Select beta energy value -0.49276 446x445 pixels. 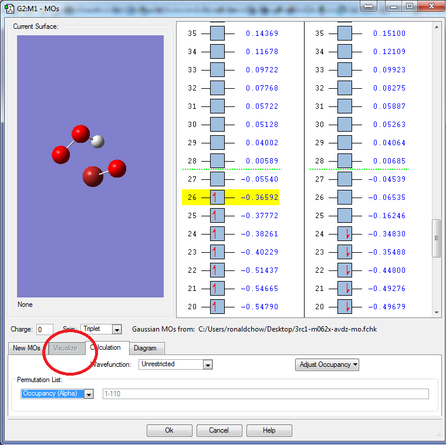[387, 288]
